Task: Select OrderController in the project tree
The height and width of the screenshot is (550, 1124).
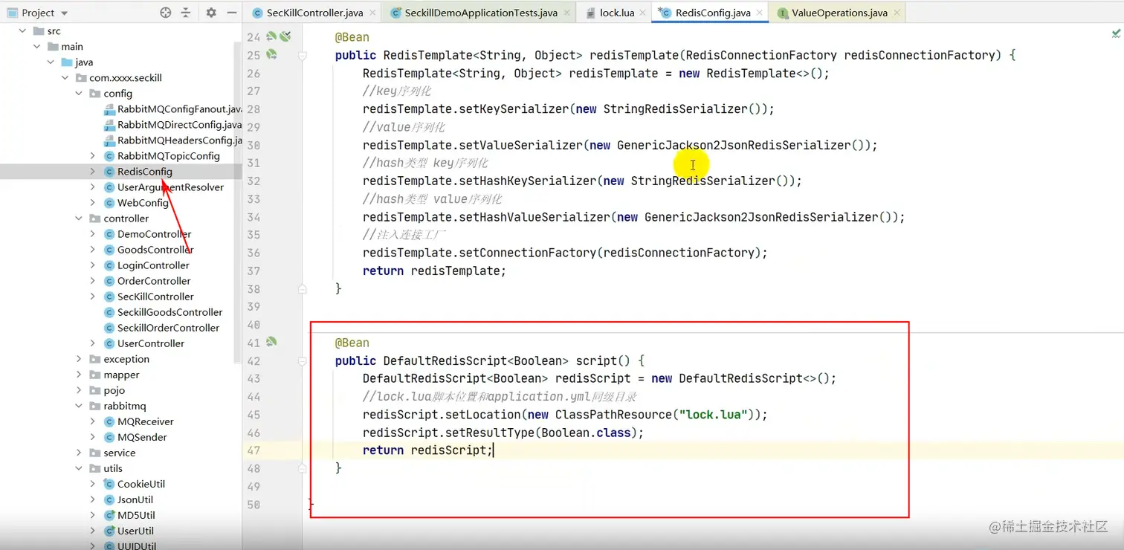Action: pos(154,281)
